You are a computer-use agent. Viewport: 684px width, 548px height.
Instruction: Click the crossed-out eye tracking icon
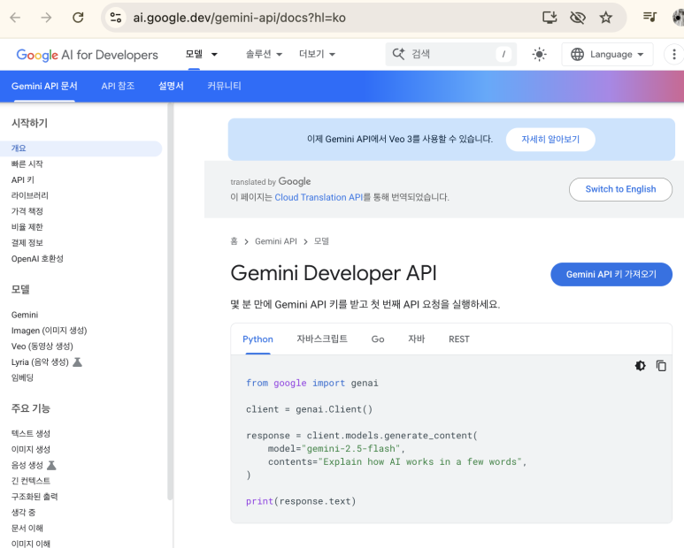coord(578,18)
